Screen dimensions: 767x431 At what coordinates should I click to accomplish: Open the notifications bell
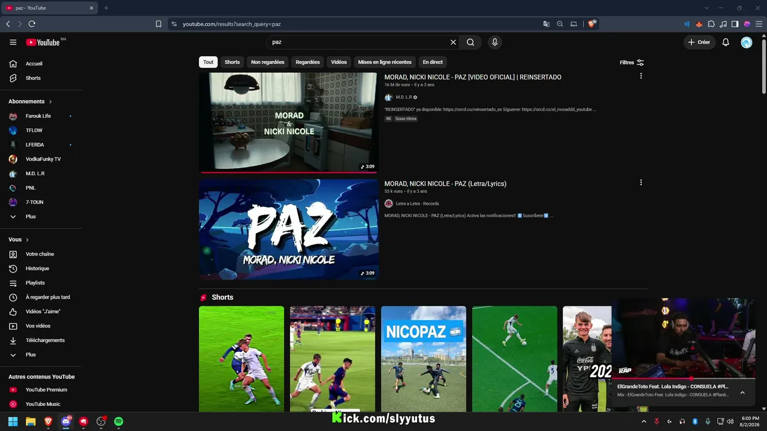[x=726, y=42]
